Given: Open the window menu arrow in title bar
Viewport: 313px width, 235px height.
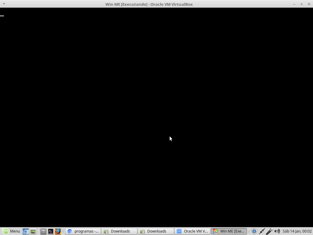Looking at the screenshot, I should point(4,4).
